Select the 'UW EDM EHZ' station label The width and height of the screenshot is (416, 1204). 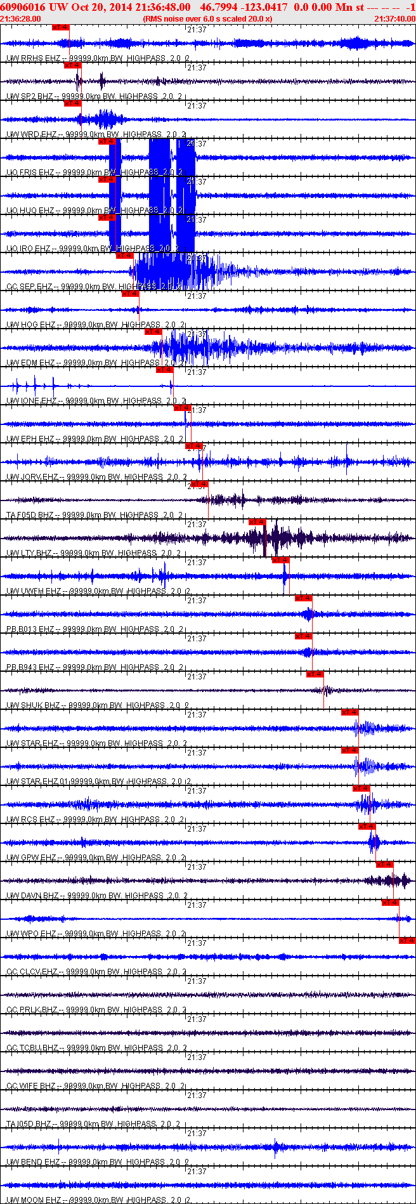pyautogui.click(x=30, y=363)
